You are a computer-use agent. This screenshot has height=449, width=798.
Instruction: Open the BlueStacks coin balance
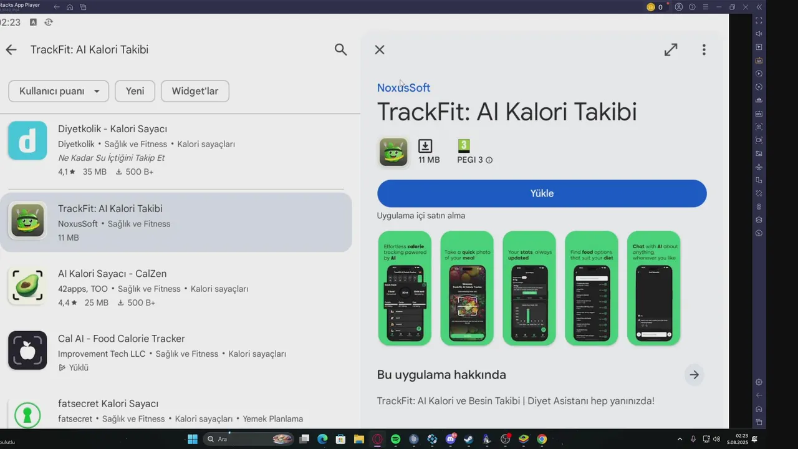click(x=655, y=7)
